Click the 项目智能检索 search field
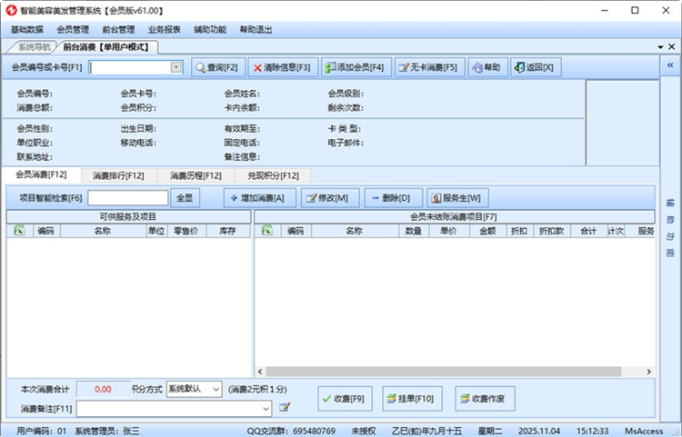682x437 pixels. [128, 198]
